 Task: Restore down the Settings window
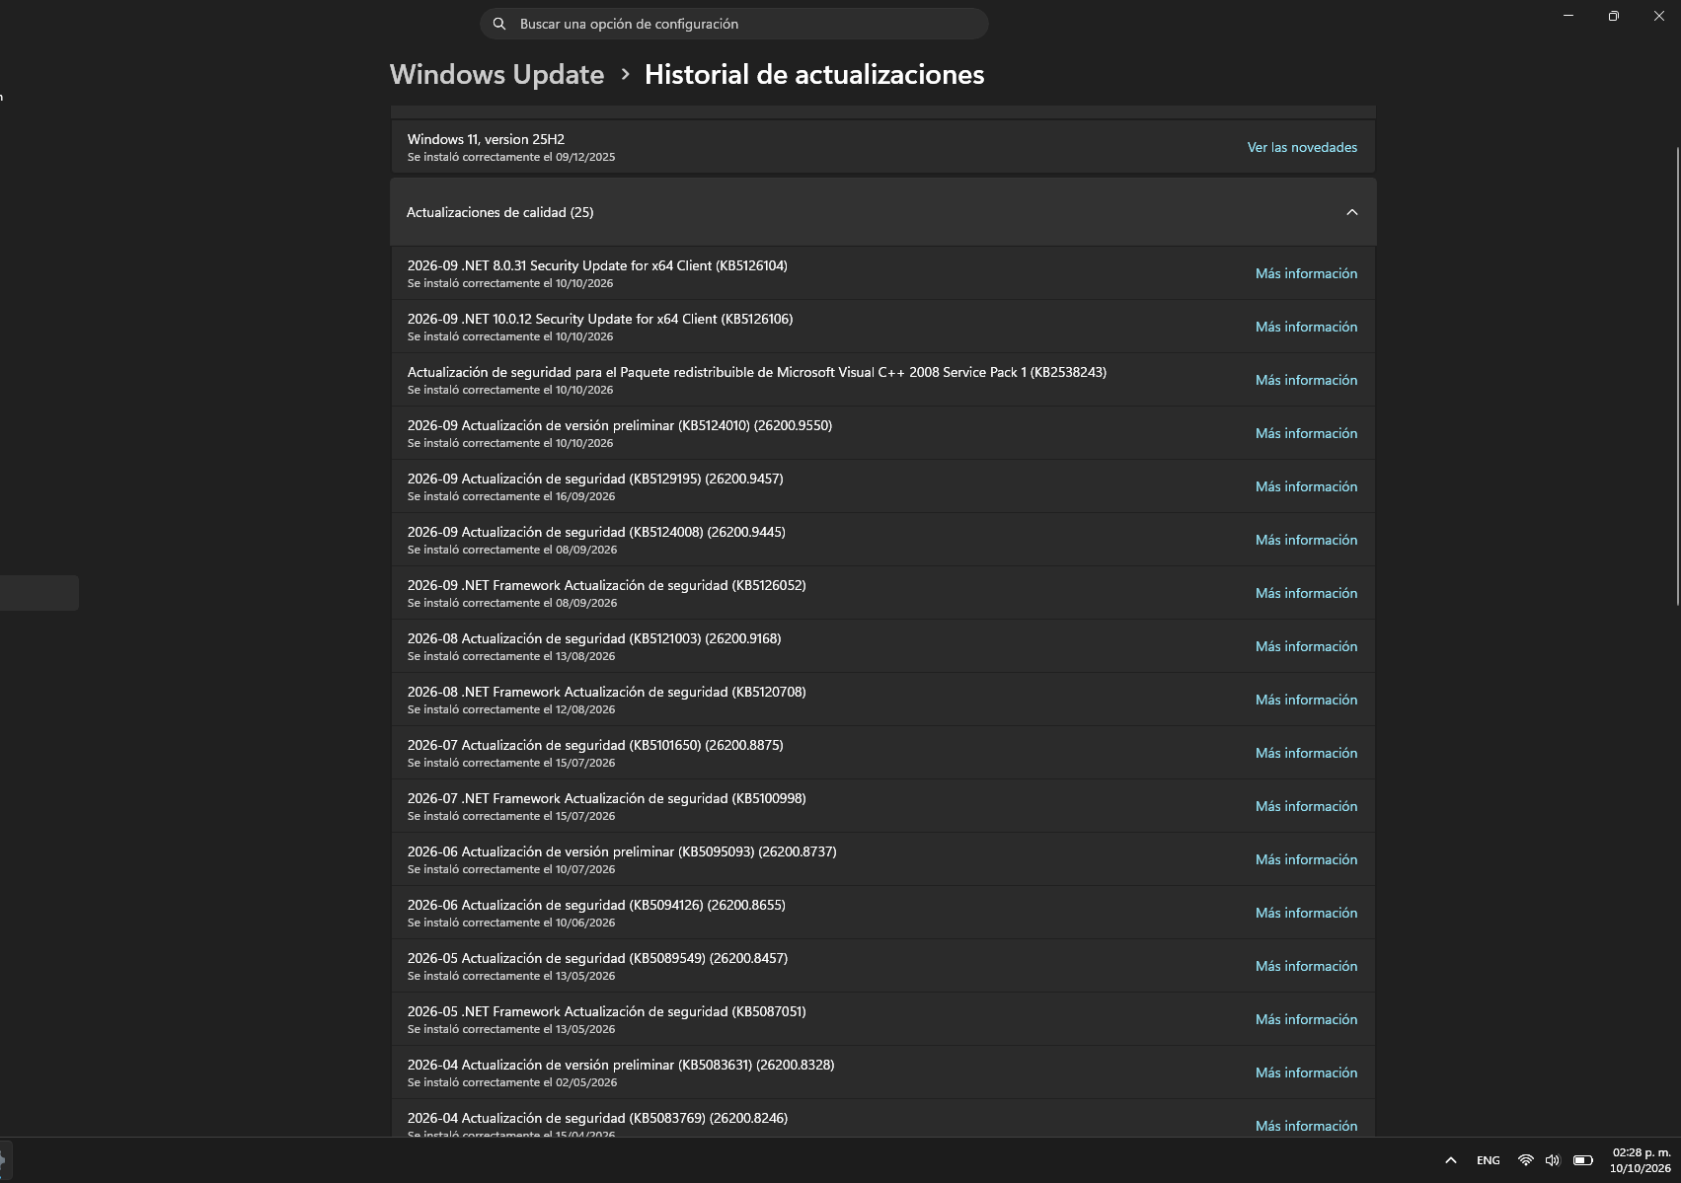point(1614,16)
